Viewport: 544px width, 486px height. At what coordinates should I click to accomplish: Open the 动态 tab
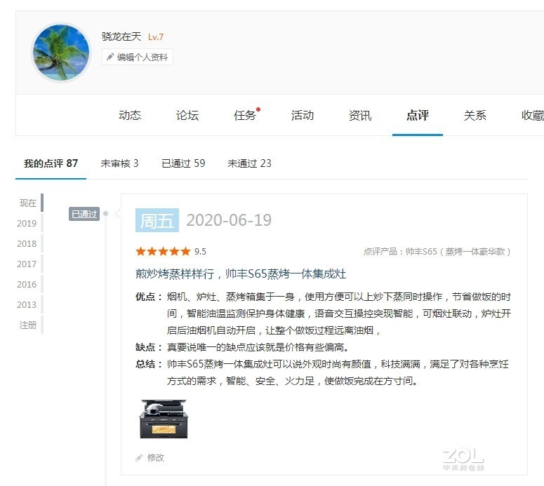coord(130,115)
